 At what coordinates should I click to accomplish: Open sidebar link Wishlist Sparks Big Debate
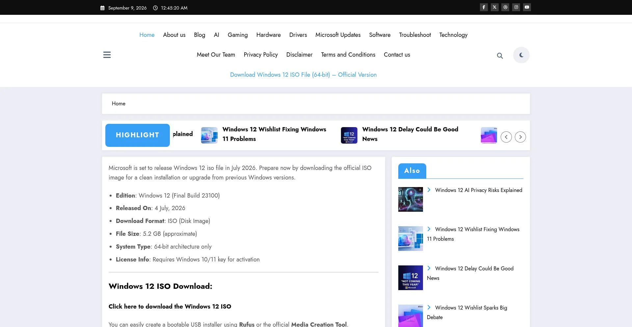tap(467, 312)
